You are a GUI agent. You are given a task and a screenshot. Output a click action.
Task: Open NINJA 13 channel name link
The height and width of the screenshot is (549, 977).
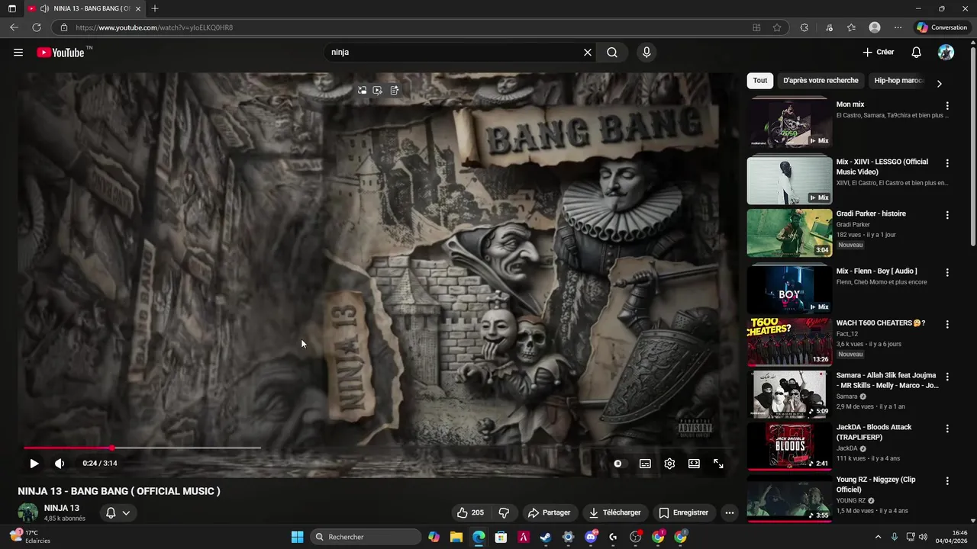point(62,508)
